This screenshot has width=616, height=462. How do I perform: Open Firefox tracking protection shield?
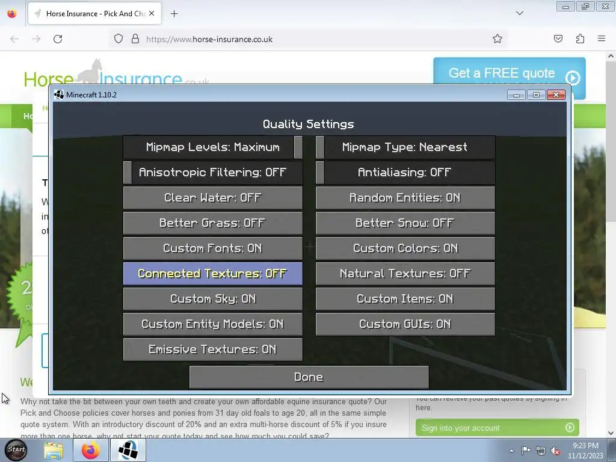119,39
